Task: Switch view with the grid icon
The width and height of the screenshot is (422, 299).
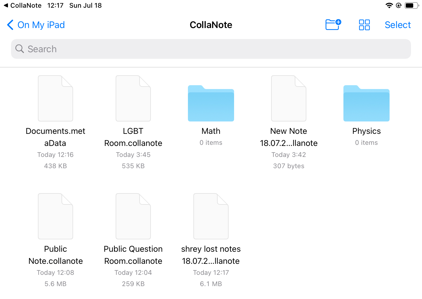Action: (x=364, y=25)
